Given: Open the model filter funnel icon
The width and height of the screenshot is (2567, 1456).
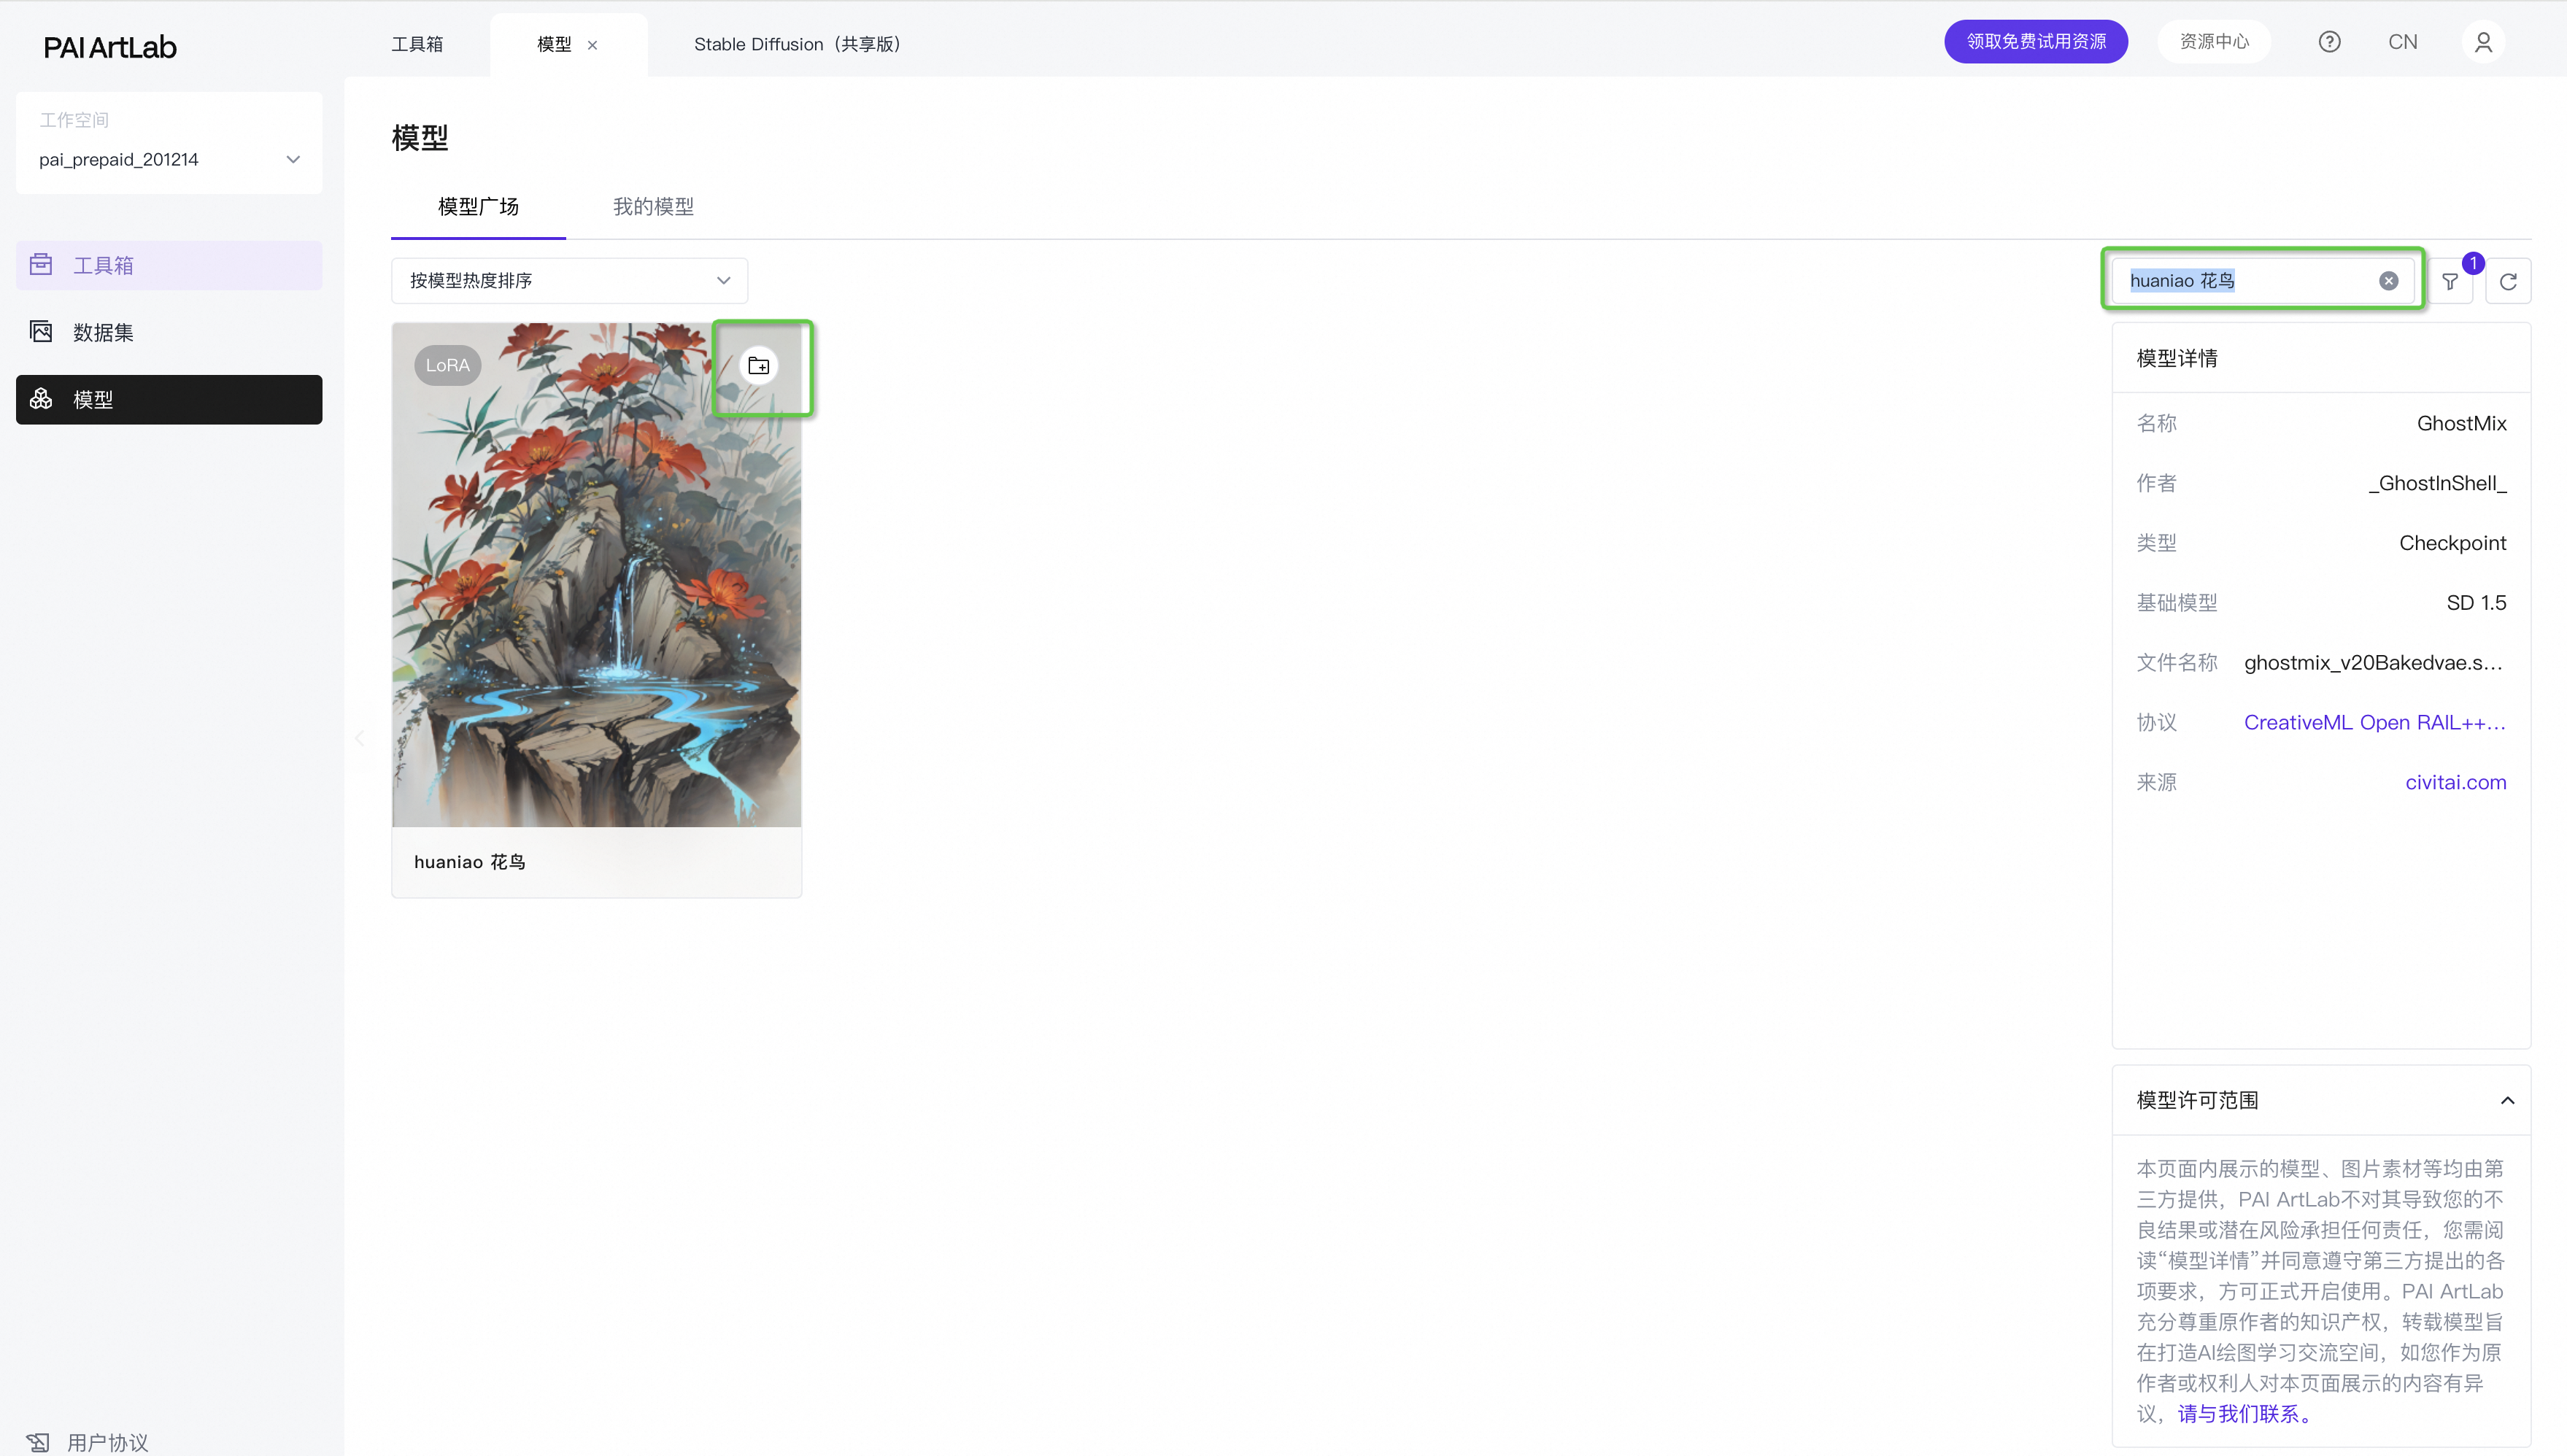Looking at the screenshot, I should 2449,282.
